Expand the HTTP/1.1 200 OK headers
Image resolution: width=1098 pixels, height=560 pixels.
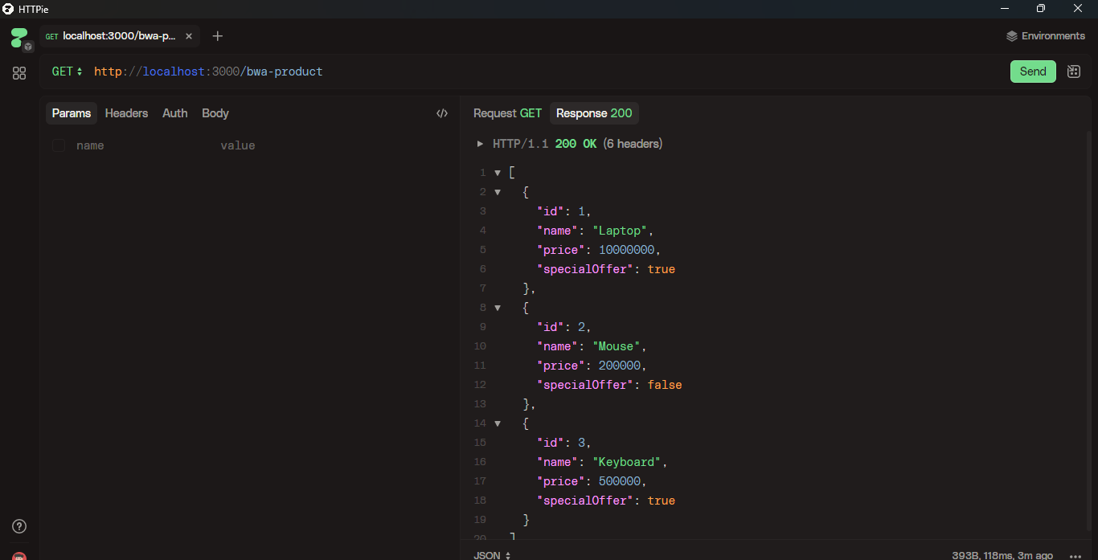[x=480, y=143]
